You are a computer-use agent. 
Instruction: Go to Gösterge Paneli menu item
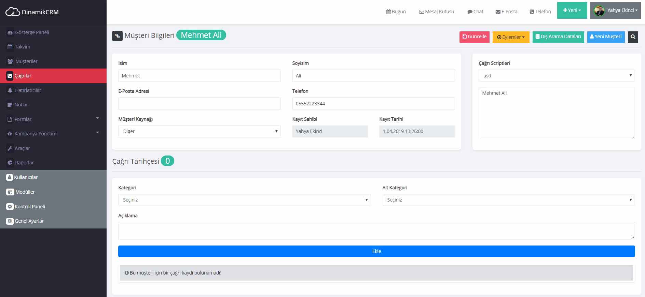click(53, 32)
